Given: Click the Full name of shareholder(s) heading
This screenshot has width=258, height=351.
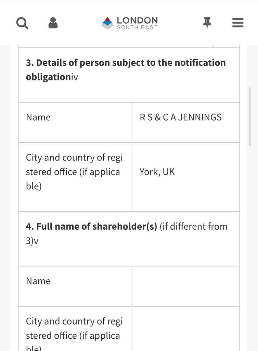Looking at the screenshot, I should [91, 227].
